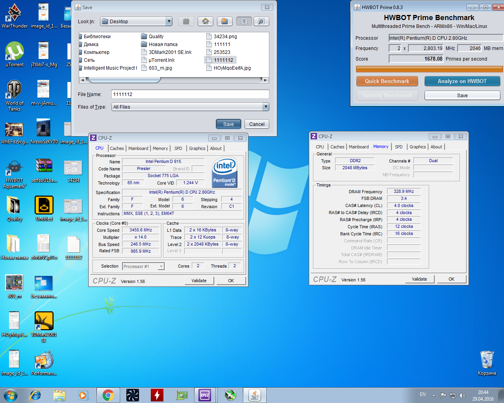Select the Untitled desktop icon
This screenshot has width=504, height=403.
tap(44, 209)
